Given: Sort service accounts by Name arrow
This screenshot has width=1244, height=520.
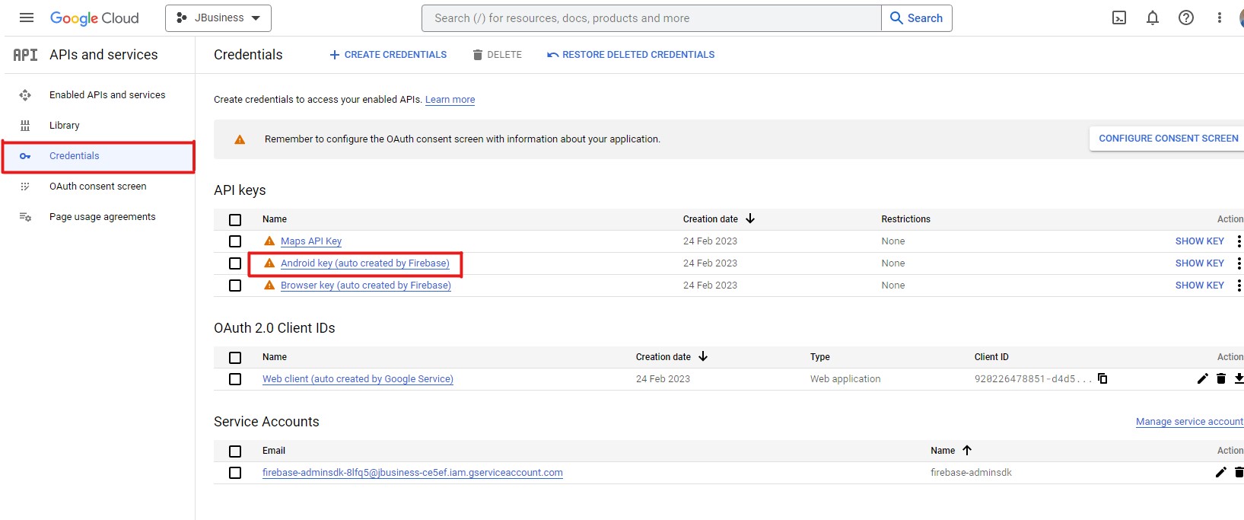Looking at the screenshot, I should coord(967,451).
